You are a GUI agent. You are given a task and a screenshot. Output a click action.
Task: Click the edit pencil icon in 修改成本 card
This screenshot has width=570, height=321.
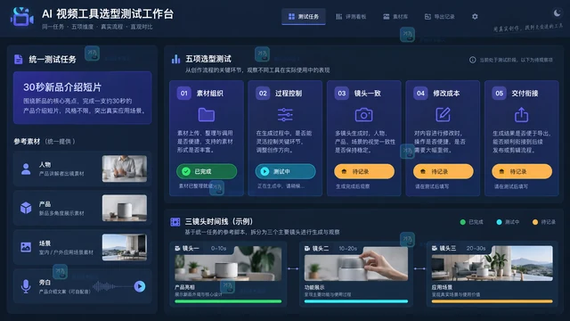(443, 115)
